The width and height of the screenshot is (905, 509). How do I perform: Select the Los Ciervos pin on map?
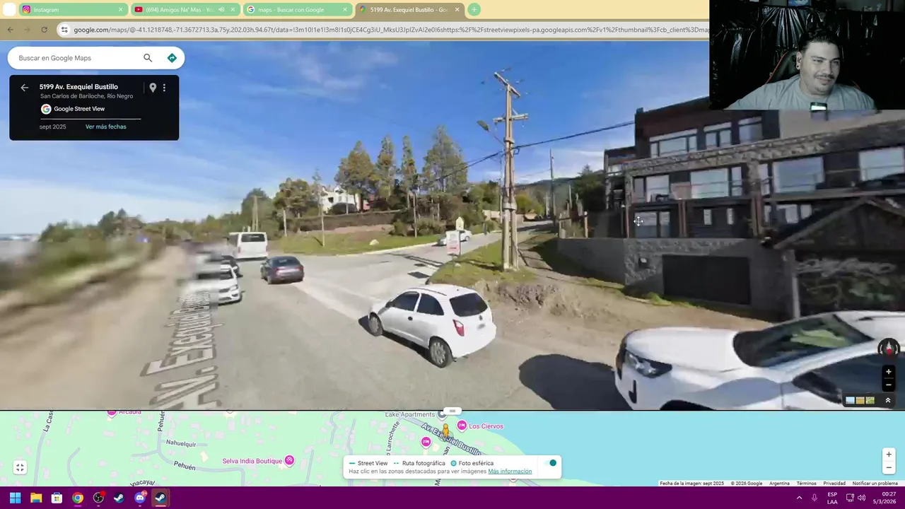[x=462, y=426]
